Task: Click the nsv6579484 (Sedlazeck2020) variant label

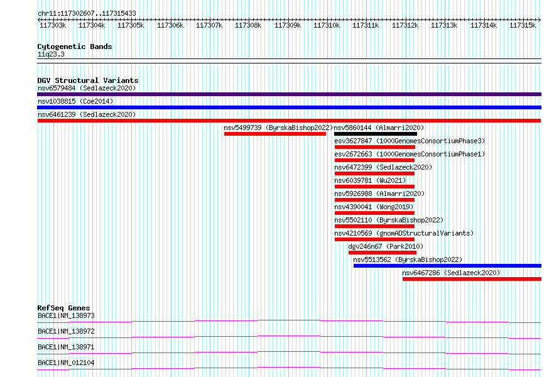Action: click(87, 88)
